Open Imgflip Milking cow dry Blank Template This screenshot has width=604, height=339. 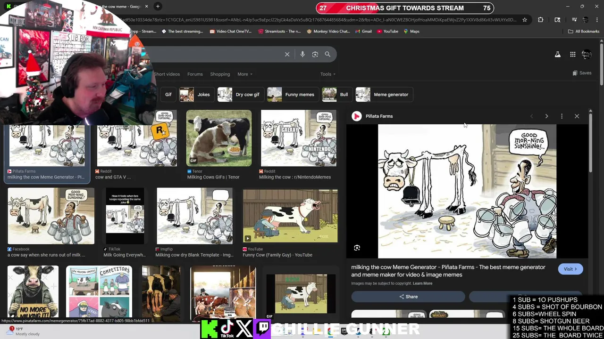click(x=194, y=216)
